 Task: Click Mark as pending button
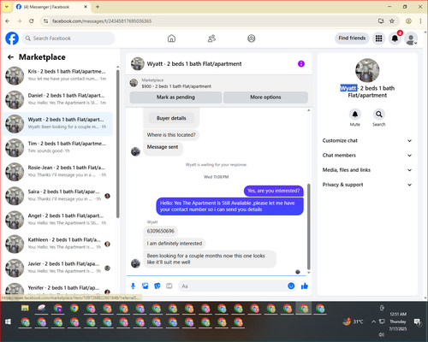pyautogui.click(x=175, y=97)
